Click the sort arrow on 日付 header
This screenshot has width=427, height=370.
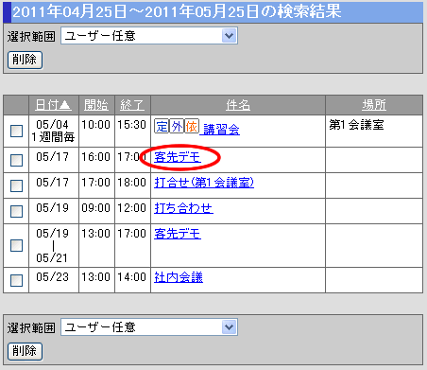(x=65, y=105)
